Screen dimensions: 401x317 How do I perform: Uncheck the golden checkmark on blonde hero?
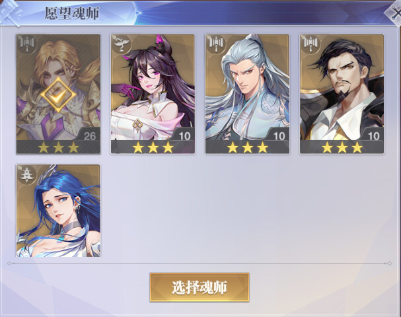tap(58, 94)
